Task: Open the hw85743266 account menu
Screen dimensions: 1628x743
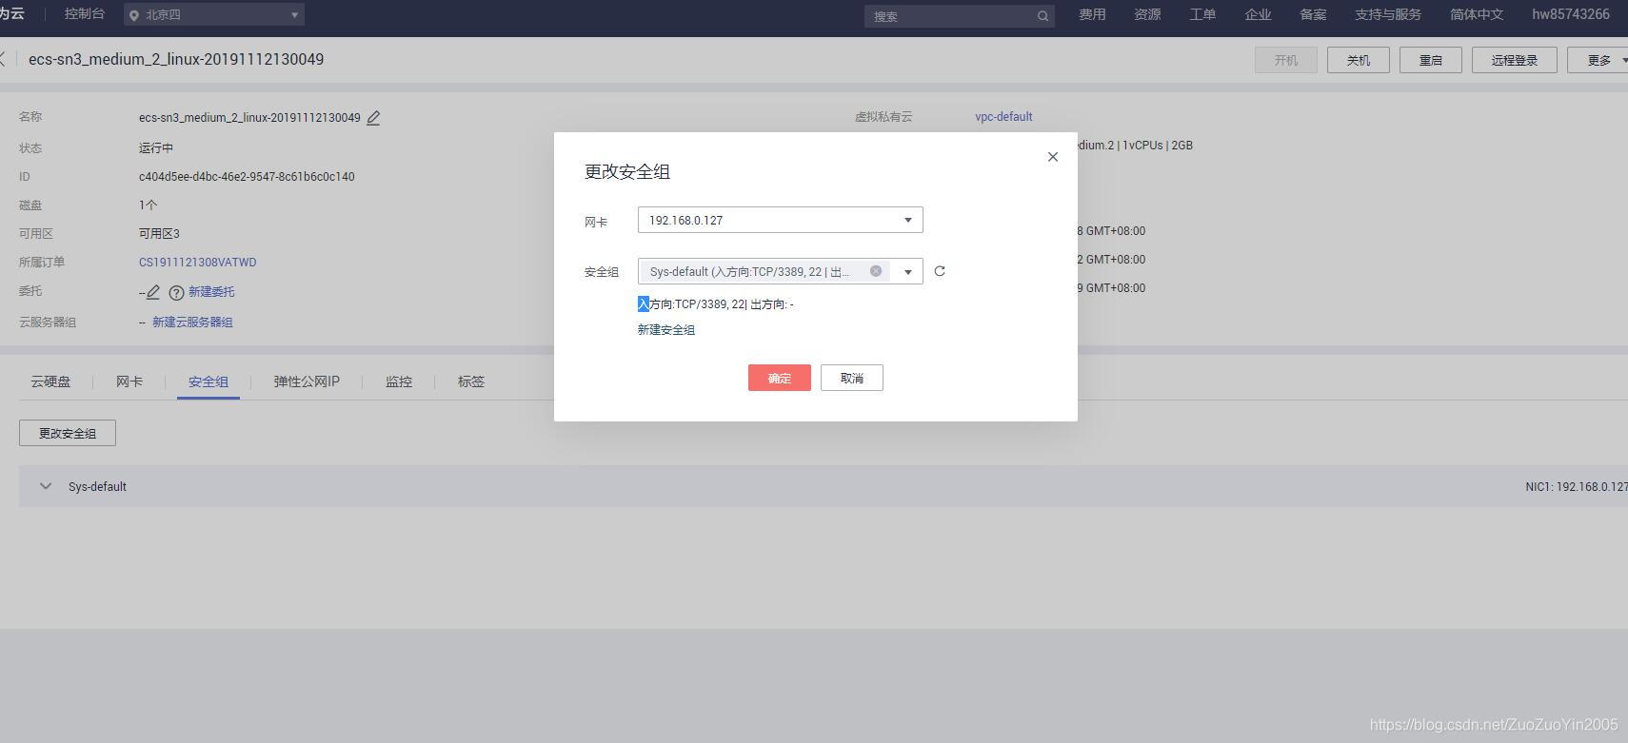Action: pyautogui.click(x=1570, y=14)
